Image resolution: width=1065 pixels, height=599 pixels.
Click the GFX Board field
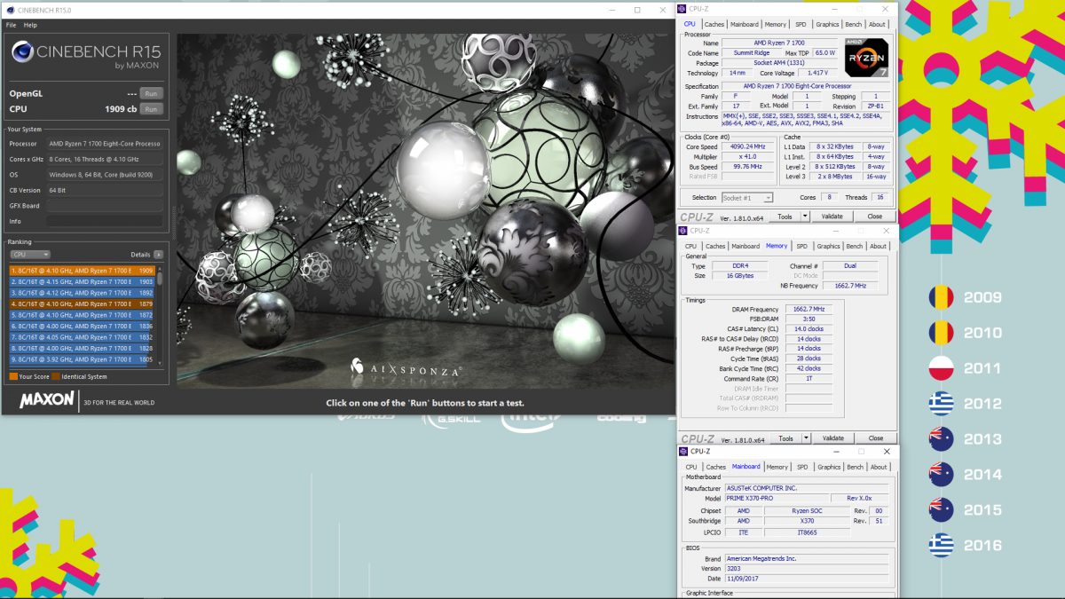(105, 206)
